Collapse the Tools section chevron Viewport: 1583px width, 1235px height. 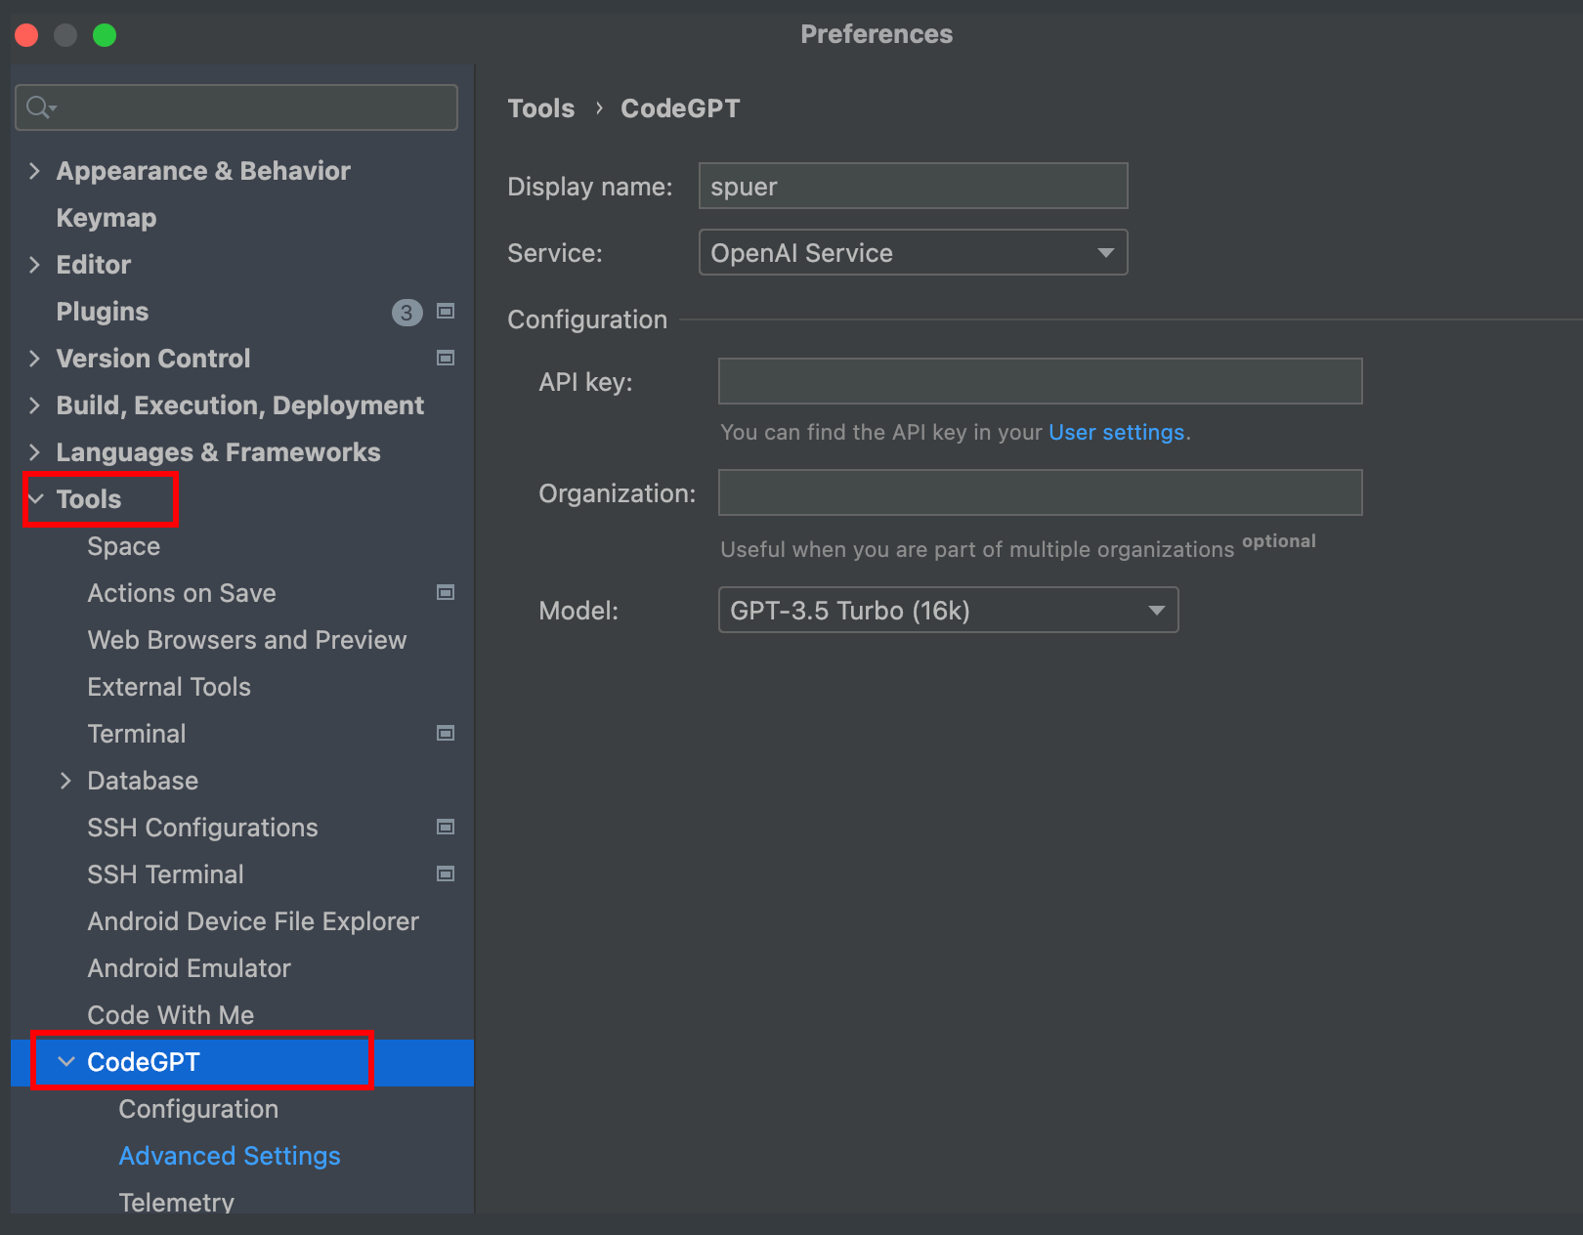coord(36,499)
